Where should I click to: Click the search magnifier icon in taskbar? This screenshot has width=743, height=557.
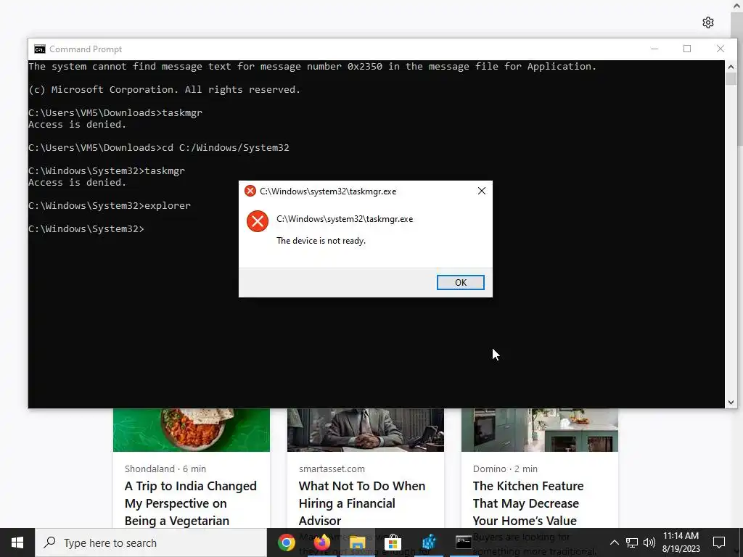pyautogui.click(x=49, y=542)
